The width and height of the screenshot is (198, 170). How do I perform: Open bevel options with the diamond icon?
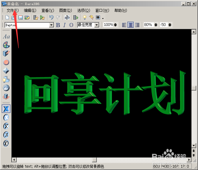pyautogui.click(x=6, y=71)
